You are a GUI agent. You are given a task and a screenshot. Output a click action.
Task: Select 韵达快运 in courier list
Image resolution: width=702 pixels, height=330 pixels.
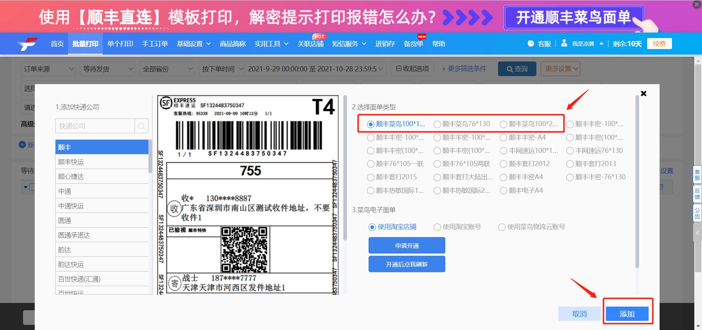coord(102,264)
